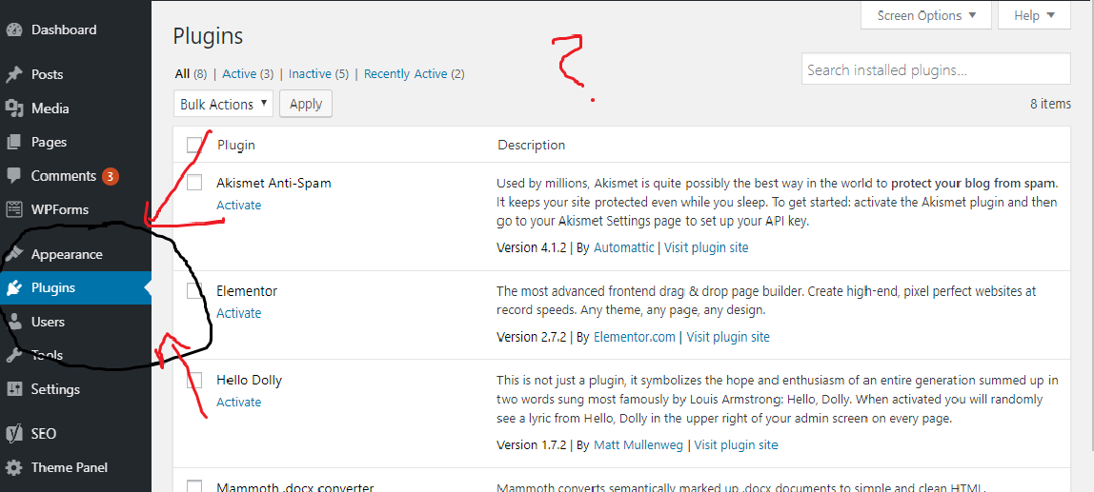The width and height of the screenshot is (1094, 492).
Task: Open the Automattic author link
Action: tap(624, 247)
